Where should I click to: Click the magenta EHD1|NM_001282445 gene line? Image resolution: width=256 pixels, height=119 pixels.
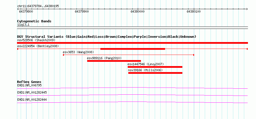click(x=132, y=95)
